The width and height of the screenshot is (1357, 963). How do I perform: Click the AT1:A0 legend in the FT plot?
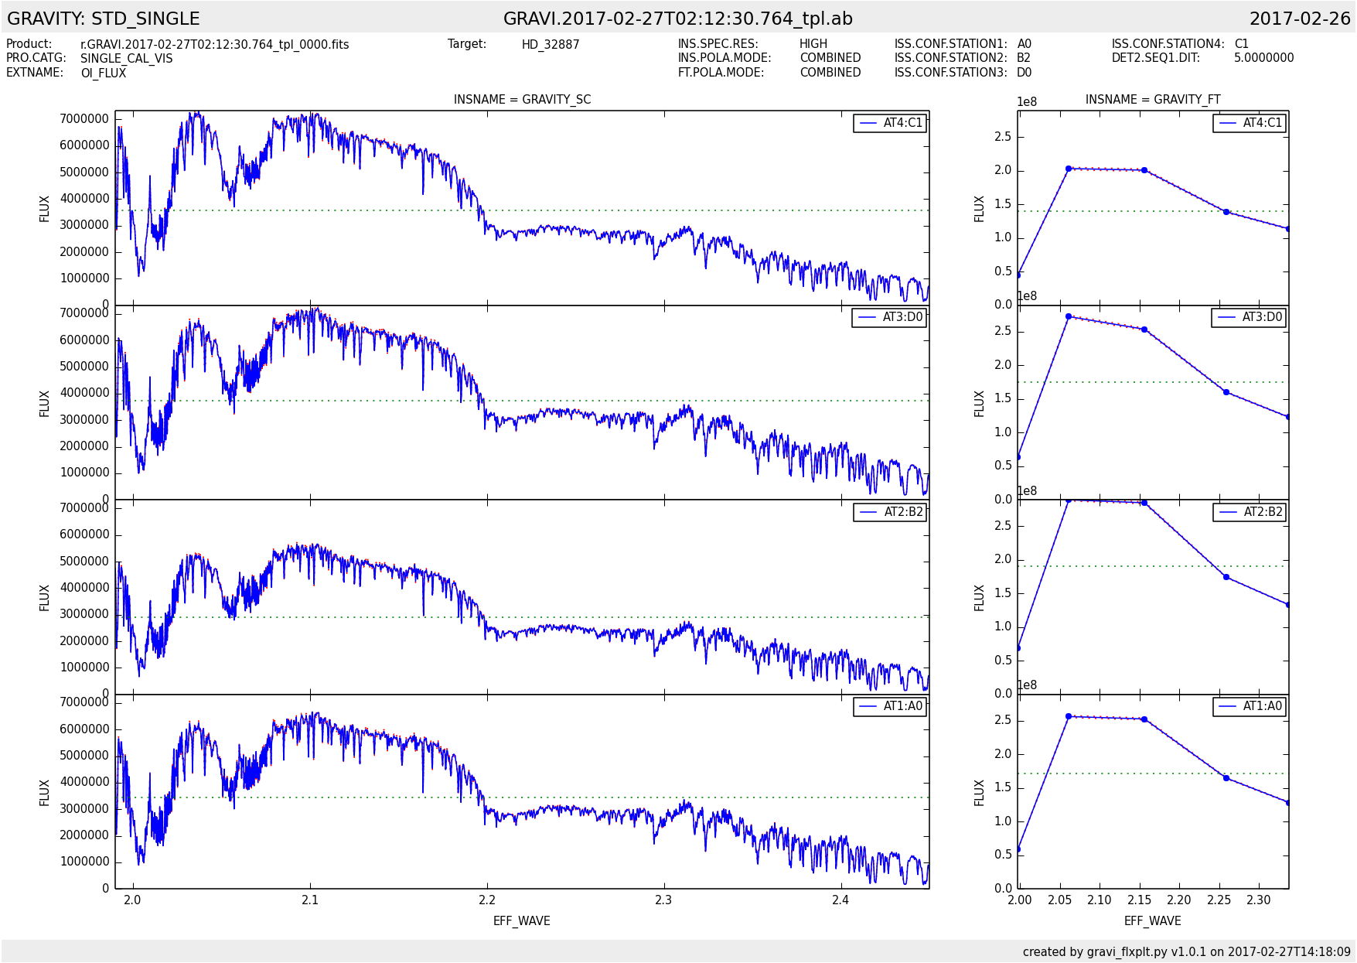coord(1250,706)
